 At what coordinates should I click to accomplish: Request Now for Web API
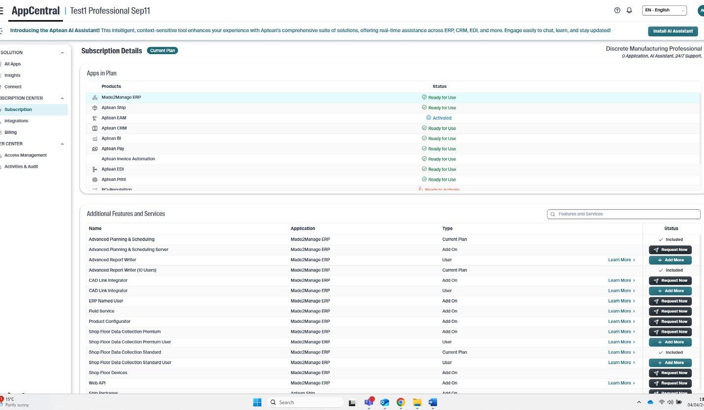670,383
